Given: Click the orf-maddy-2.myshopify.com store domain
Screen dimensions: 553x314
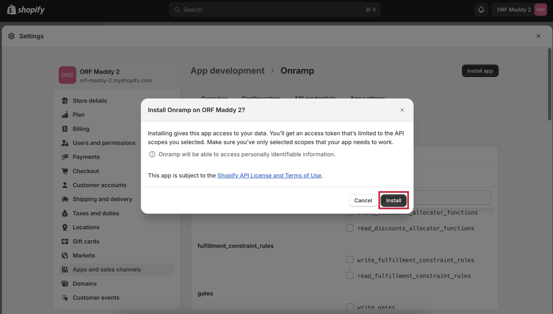Looking at the screenshot, I should 116,80.
